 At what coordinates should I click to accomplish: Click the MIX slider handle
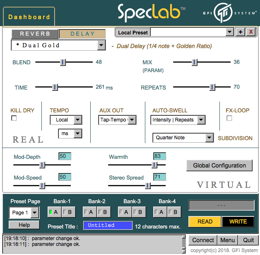coord(195,62)
